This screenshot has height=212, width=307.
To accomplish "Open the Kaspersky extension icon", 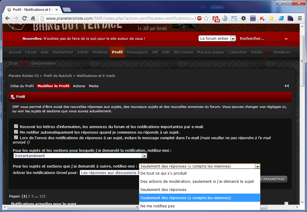I will (262, 18).
